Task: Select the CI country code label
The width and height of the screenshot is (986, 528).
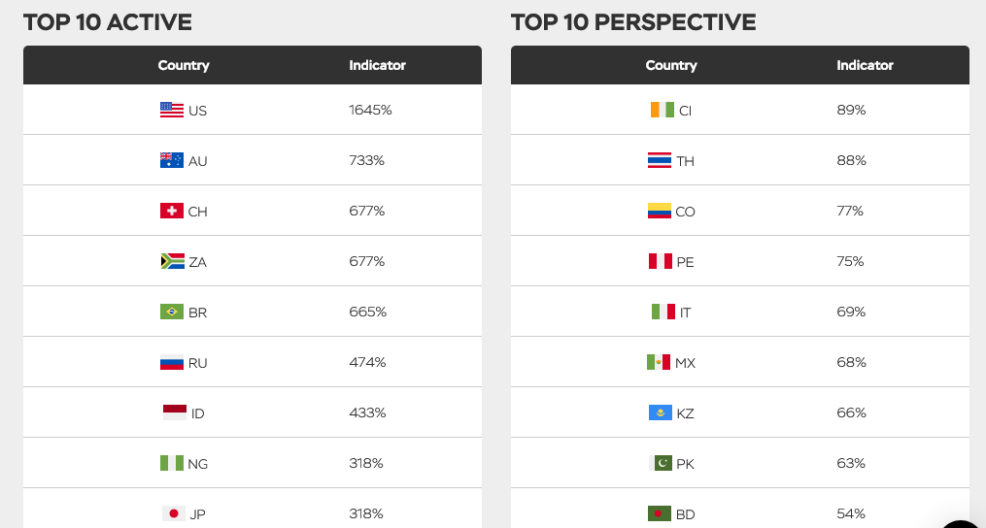Action: click(685, 111)
